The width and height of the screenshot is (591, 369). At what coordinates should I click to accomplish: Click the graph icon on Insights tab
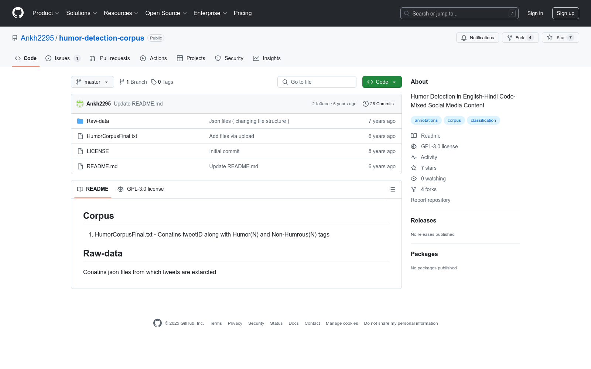coord(256,58)
